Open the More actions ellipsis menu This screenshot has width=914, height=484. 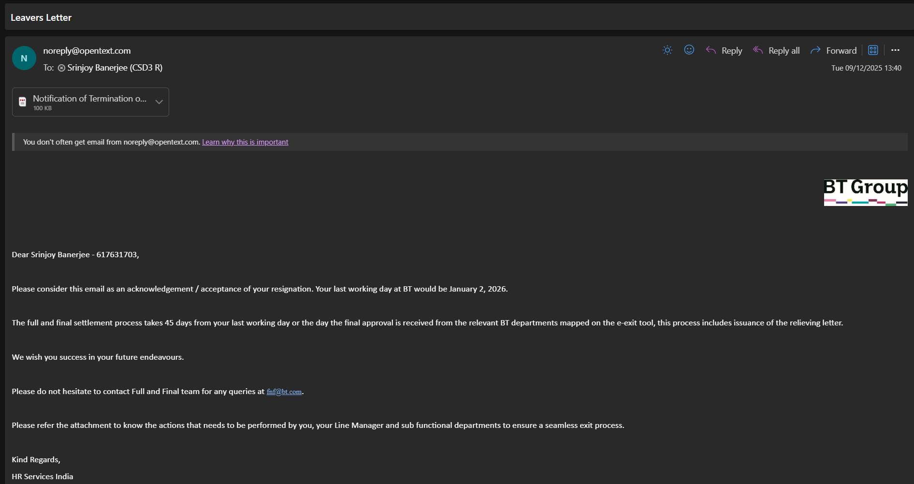tap(895, 50)
